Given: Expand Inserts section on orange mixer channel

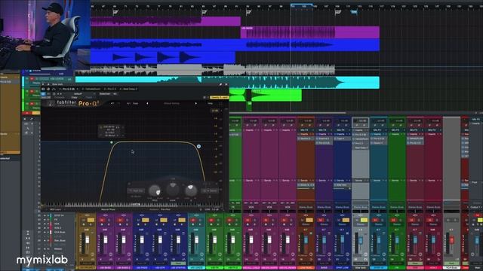Looking at the screenshot, I should pyautogui.click(x=305, y=134).
